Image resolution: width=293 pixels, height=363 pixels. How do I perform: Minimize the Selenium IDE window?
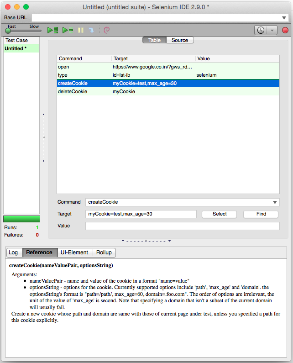click(17, 7)
